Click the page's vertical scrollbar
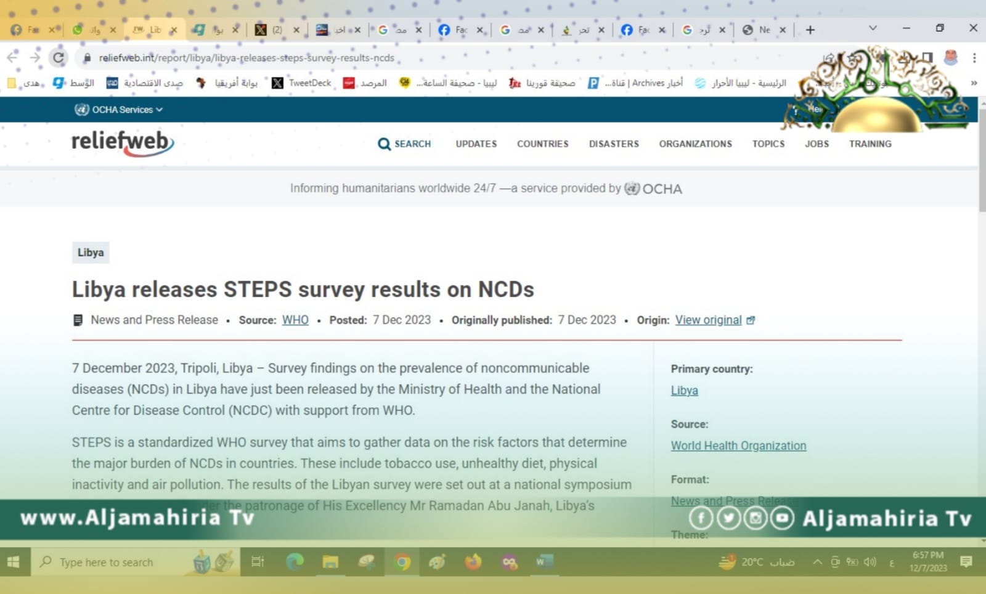This screenshot has width=986, height=594. click(x=982, y=161)
